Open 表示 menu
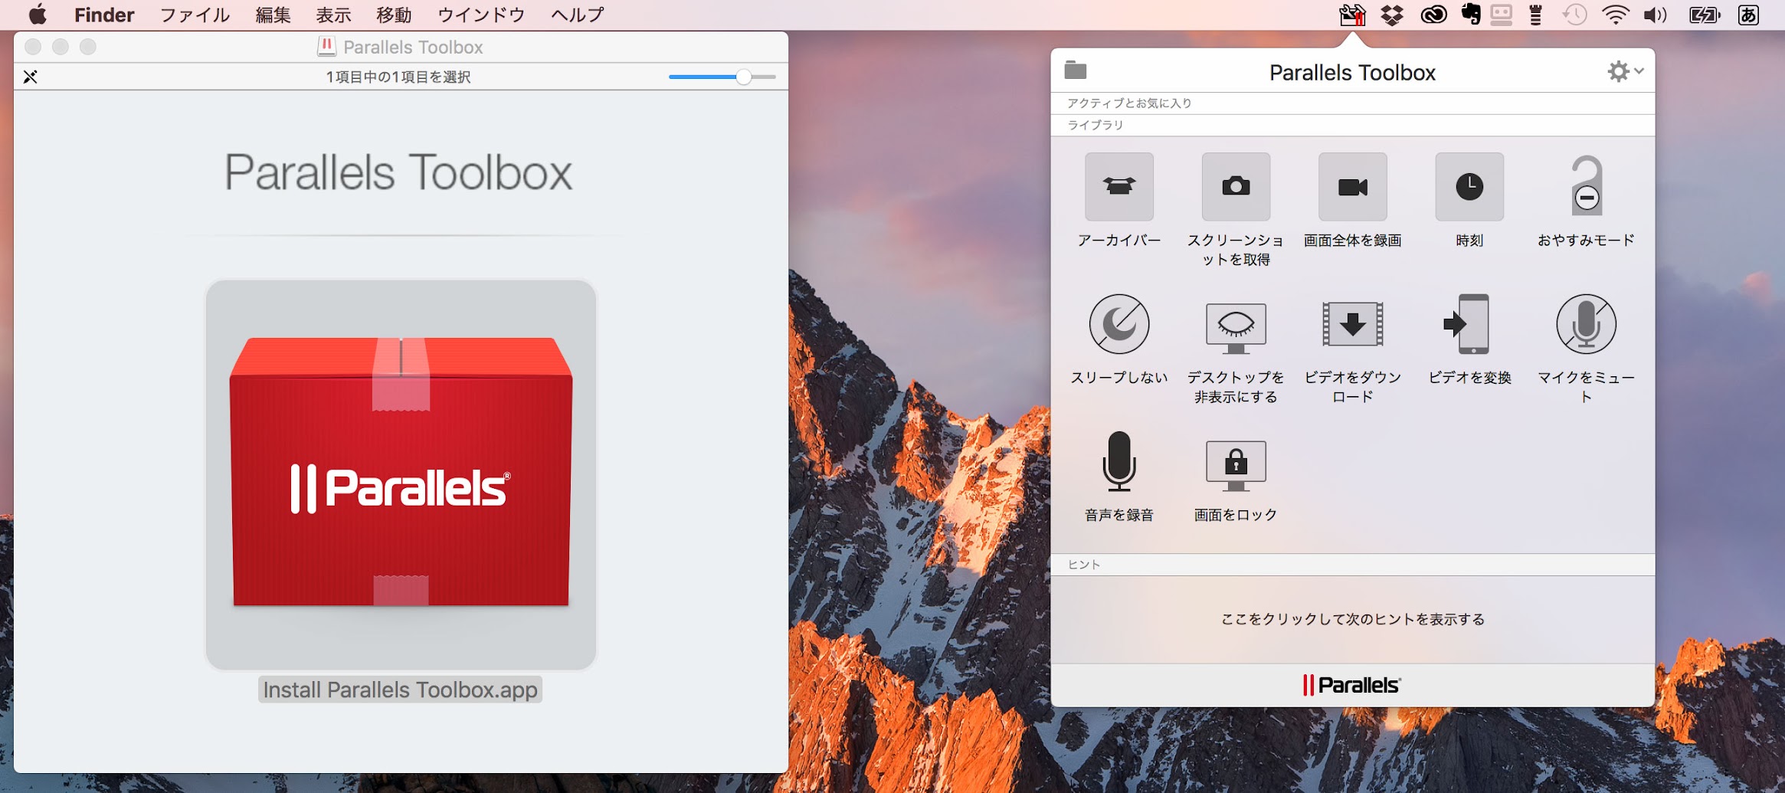The image size is (1785, 793). coord(334,15)
